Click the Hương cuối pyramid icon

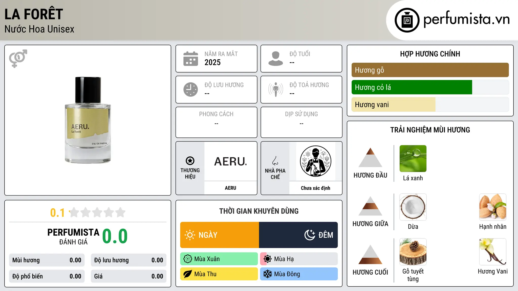[x=370, y=254]
